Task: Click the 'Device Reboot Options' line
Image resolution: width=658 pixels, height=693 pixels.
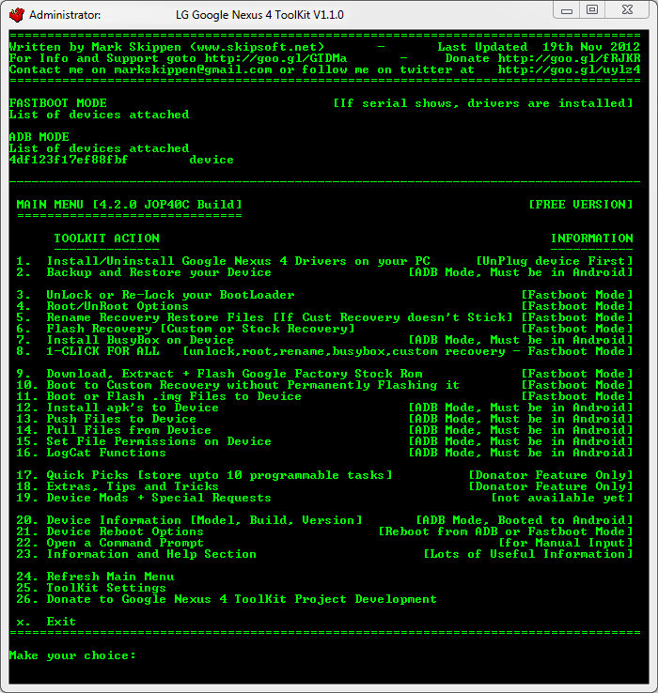Action: coord(125,531)
